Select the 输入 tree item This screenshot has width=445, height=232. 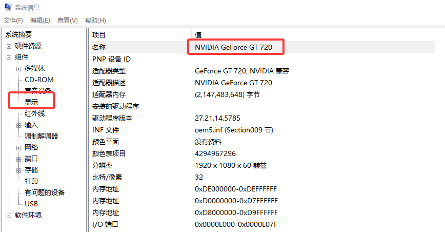[x=31, y=125]
